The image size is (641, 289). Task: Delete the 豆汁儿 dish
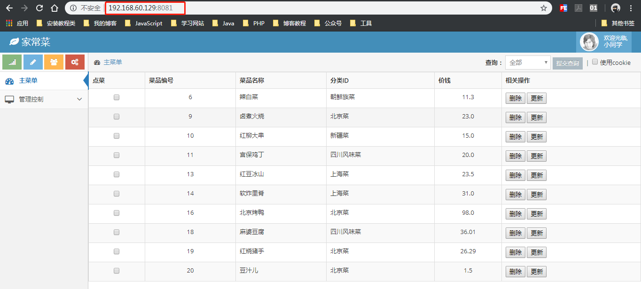[x=515, y=272]
